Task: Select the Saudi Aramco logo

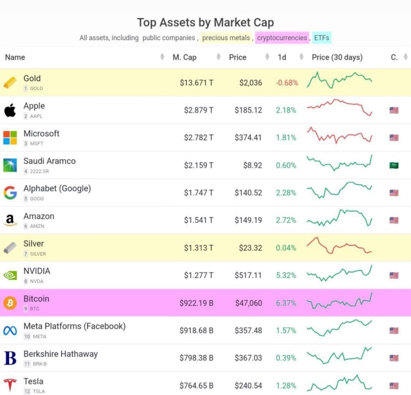Action: pyautogui.click(x=10, y=165)
